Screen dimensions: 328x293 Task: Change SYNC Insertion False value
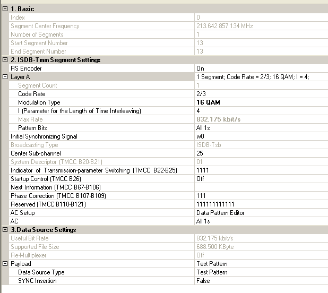[260, 281]
